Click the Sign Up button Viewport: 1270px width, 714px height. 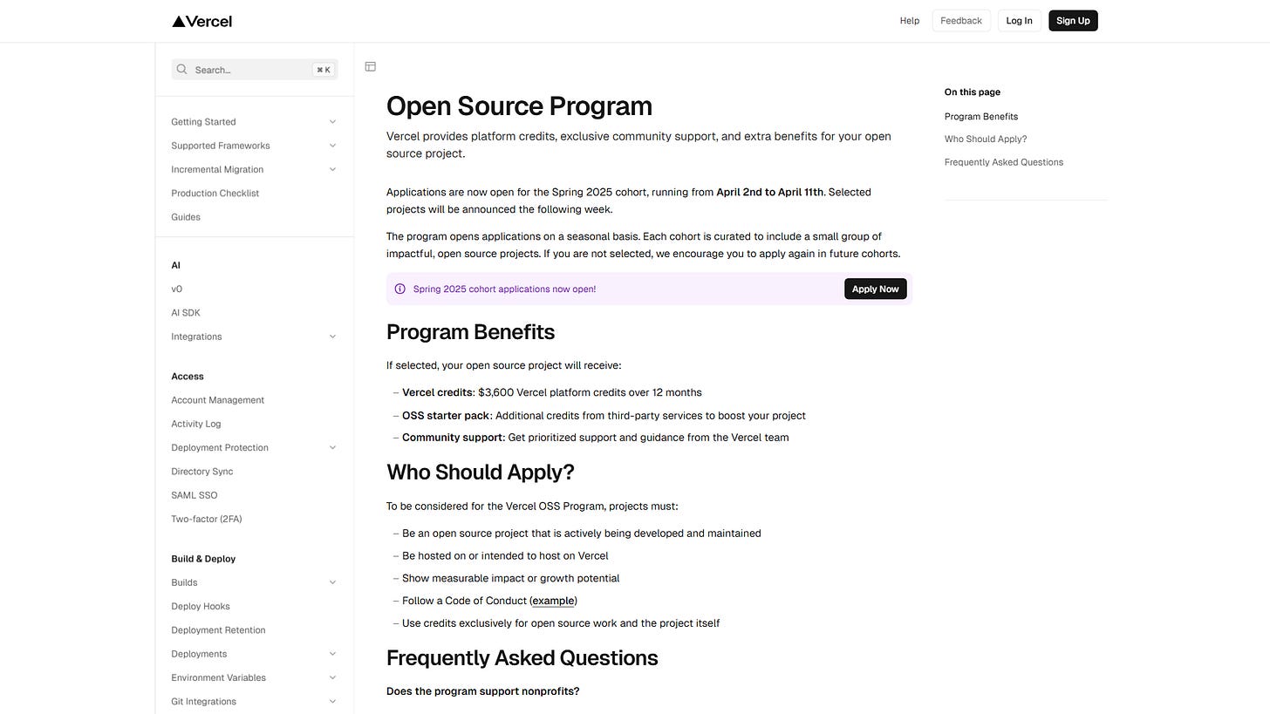pyautogui.click(x=1073, y=21)
